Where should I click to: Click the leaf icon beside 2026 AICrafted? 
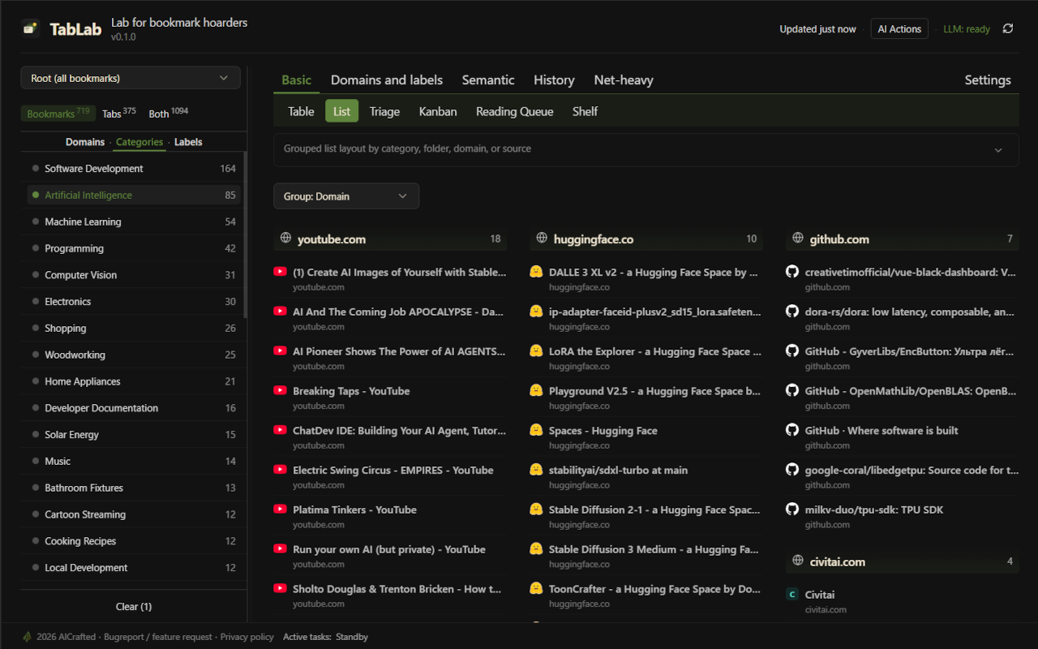[28, 637]
